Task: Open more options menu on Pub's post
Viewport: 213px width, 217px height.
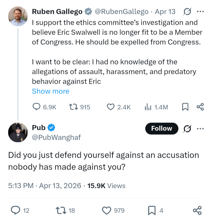Action: click(x=200, y=128)
